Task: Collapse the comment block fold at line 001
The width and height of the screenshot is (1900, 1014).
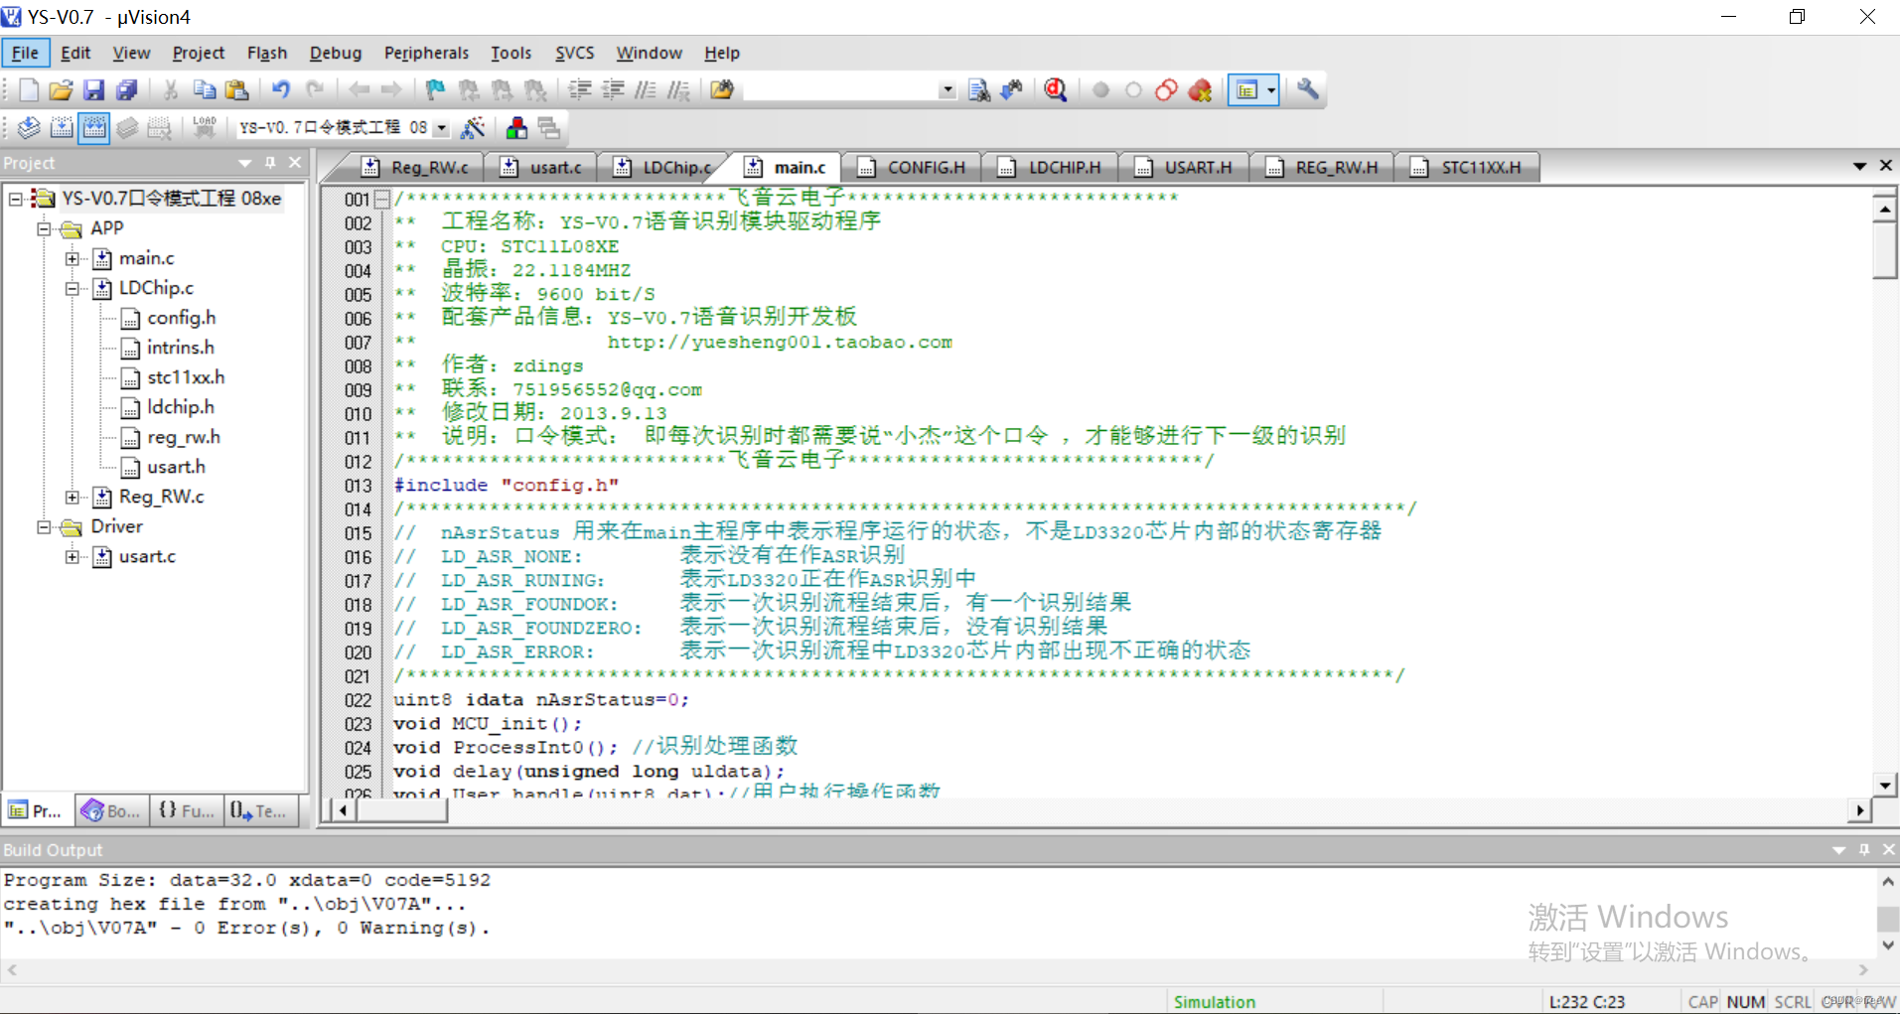Action: (x=381, y=199)
